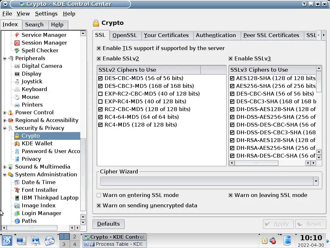Toggle Enable TLS support checkbox
Screen dimensions: 330x248
(99, 48)
